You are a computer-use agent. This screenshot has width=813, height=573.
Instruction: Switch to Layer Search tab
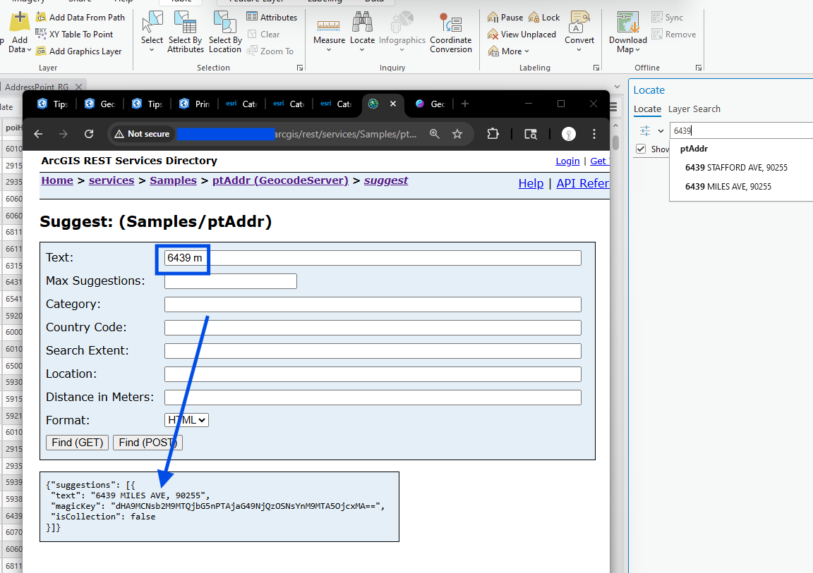point(694,109)
